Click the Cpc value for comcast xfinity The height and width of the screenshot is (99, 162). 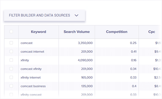coord(157,69)
